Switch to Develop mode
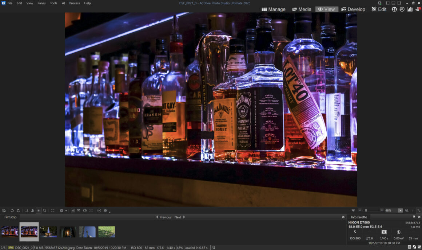 pos(353,9)
